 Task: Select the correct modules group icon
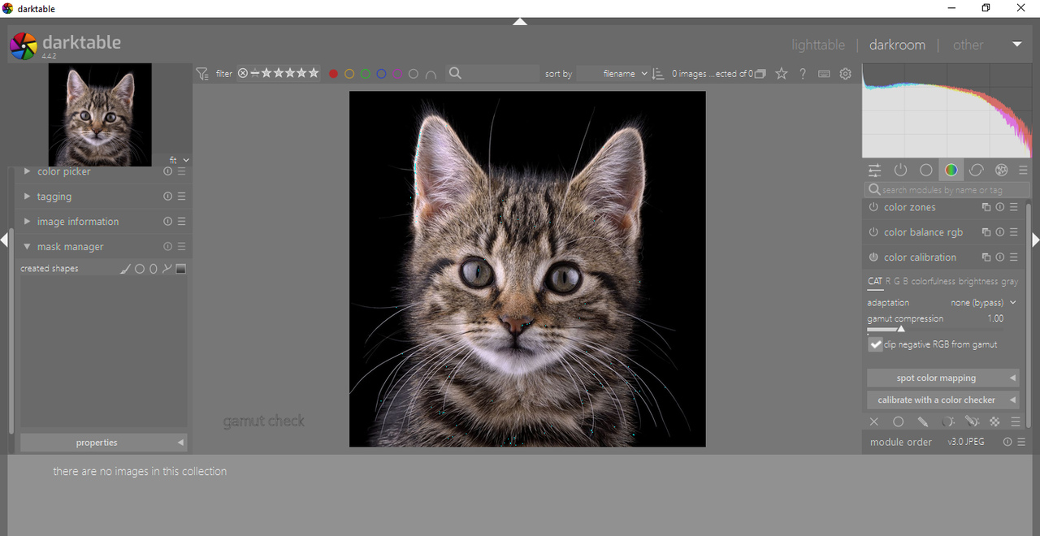(976, 171)
